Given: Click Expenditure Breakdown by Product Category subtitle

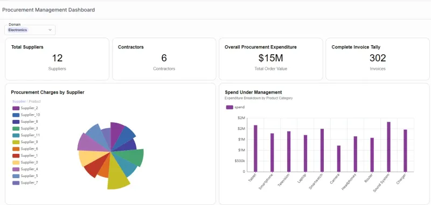Looking at the screenshot, I should tap(259, 98).
